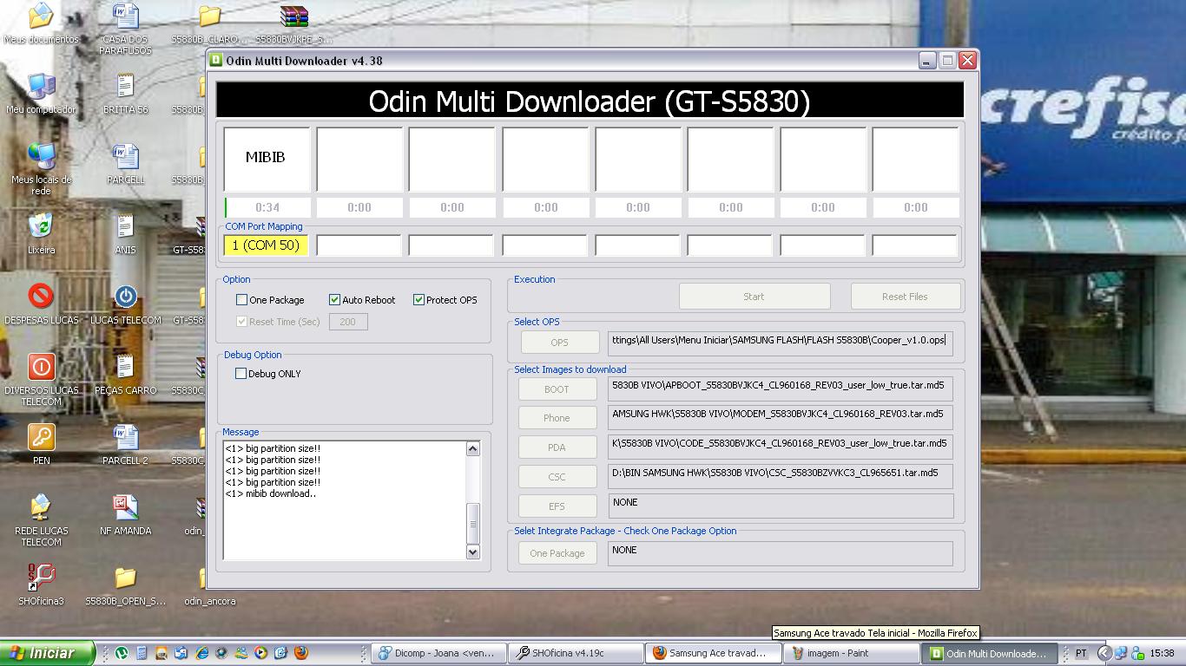Switch to Dicomp - Joana taskbar window
1186x666 pixels.
tap(438, 653)
